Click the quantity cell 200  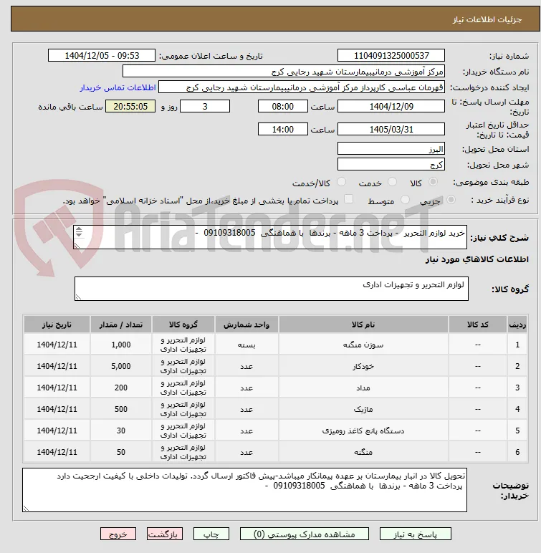(x=121, y=388)
